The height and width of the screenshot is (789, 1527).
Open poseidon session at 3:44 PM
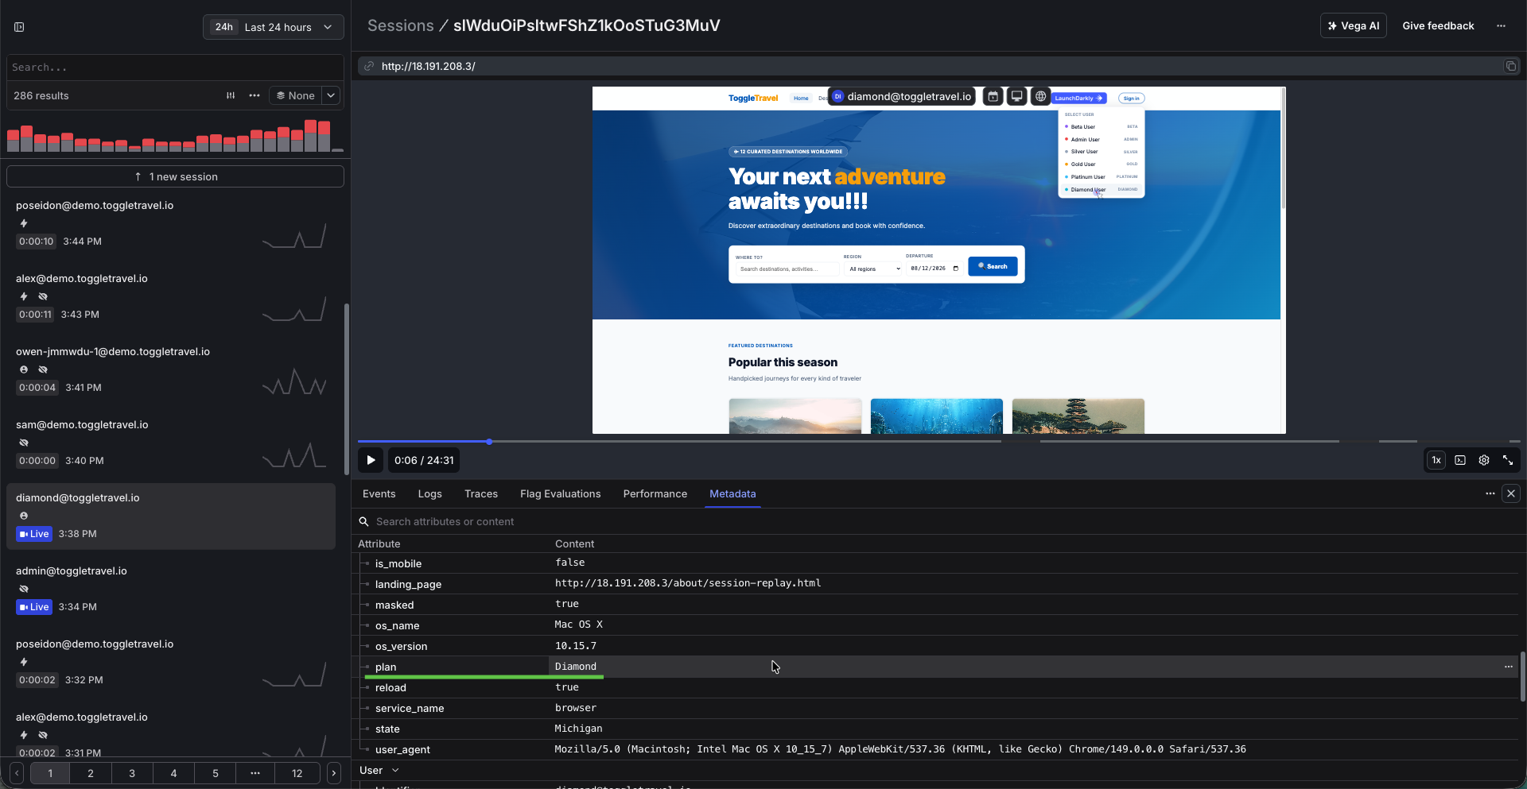click(x=171, y=223)
